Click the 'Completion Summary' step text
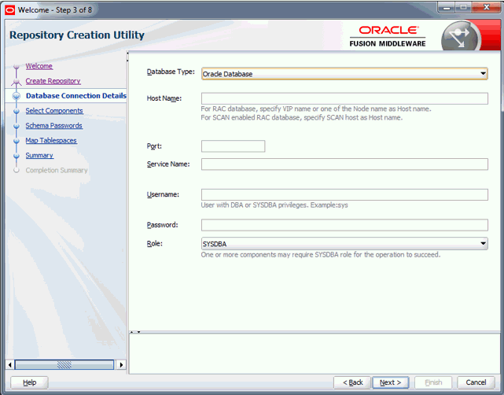 [57, 170]
